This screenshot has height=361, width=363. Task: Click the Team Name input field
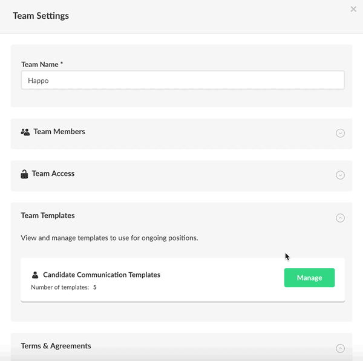coord(183,80)
